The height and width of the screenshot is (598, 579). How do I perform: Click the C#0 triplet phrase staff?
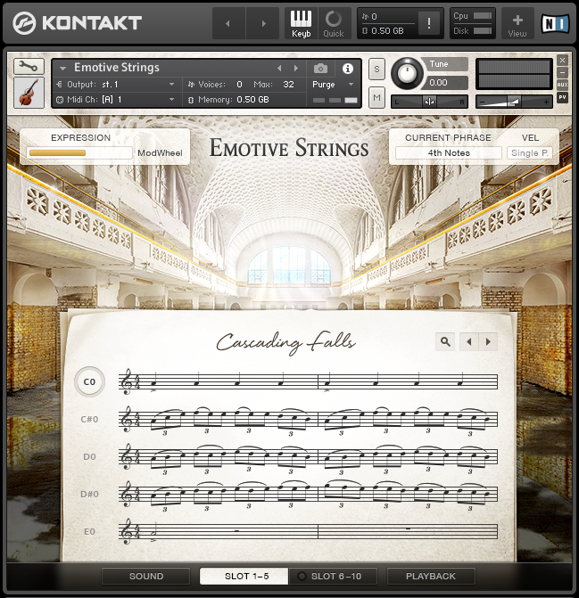coord(309,421)
